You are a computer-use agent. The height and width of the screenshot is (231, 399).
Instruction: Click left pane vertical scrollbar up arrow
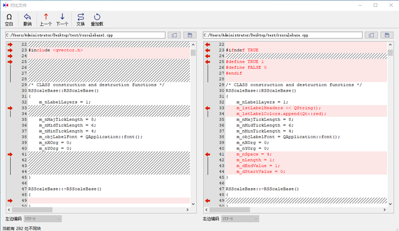(193, 44)
